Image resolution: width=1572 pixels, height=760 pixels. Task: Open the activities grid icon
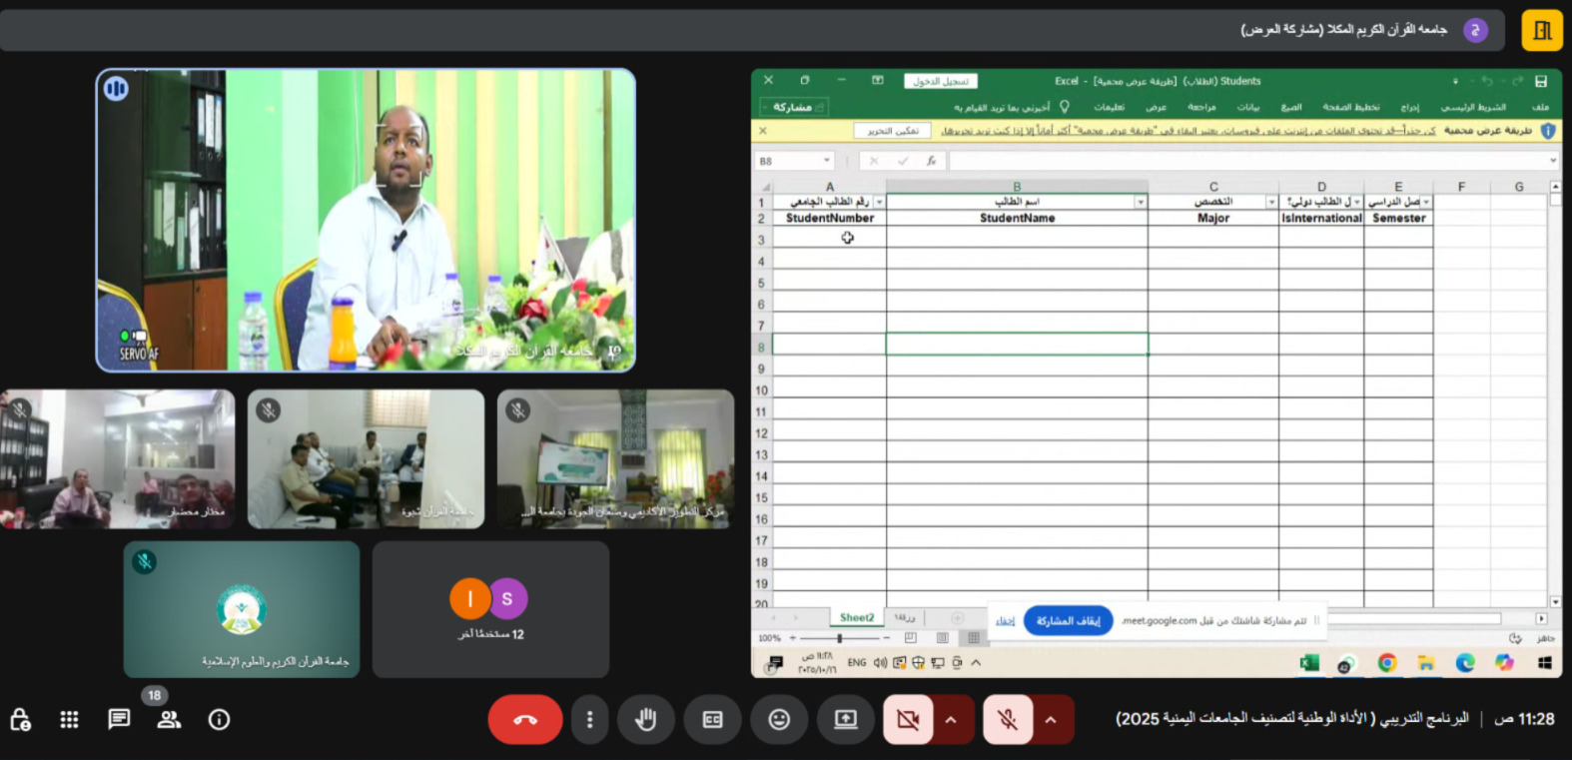(x=69, y=720)
